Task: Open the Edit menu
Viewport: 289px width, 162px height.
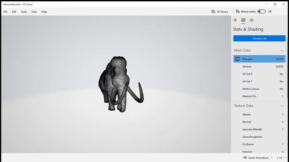Action: [x=14, y=12]
